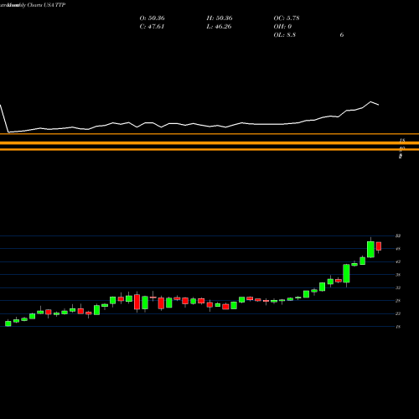
Task: Select the '38' price axis label
Action: coord(398,275)
